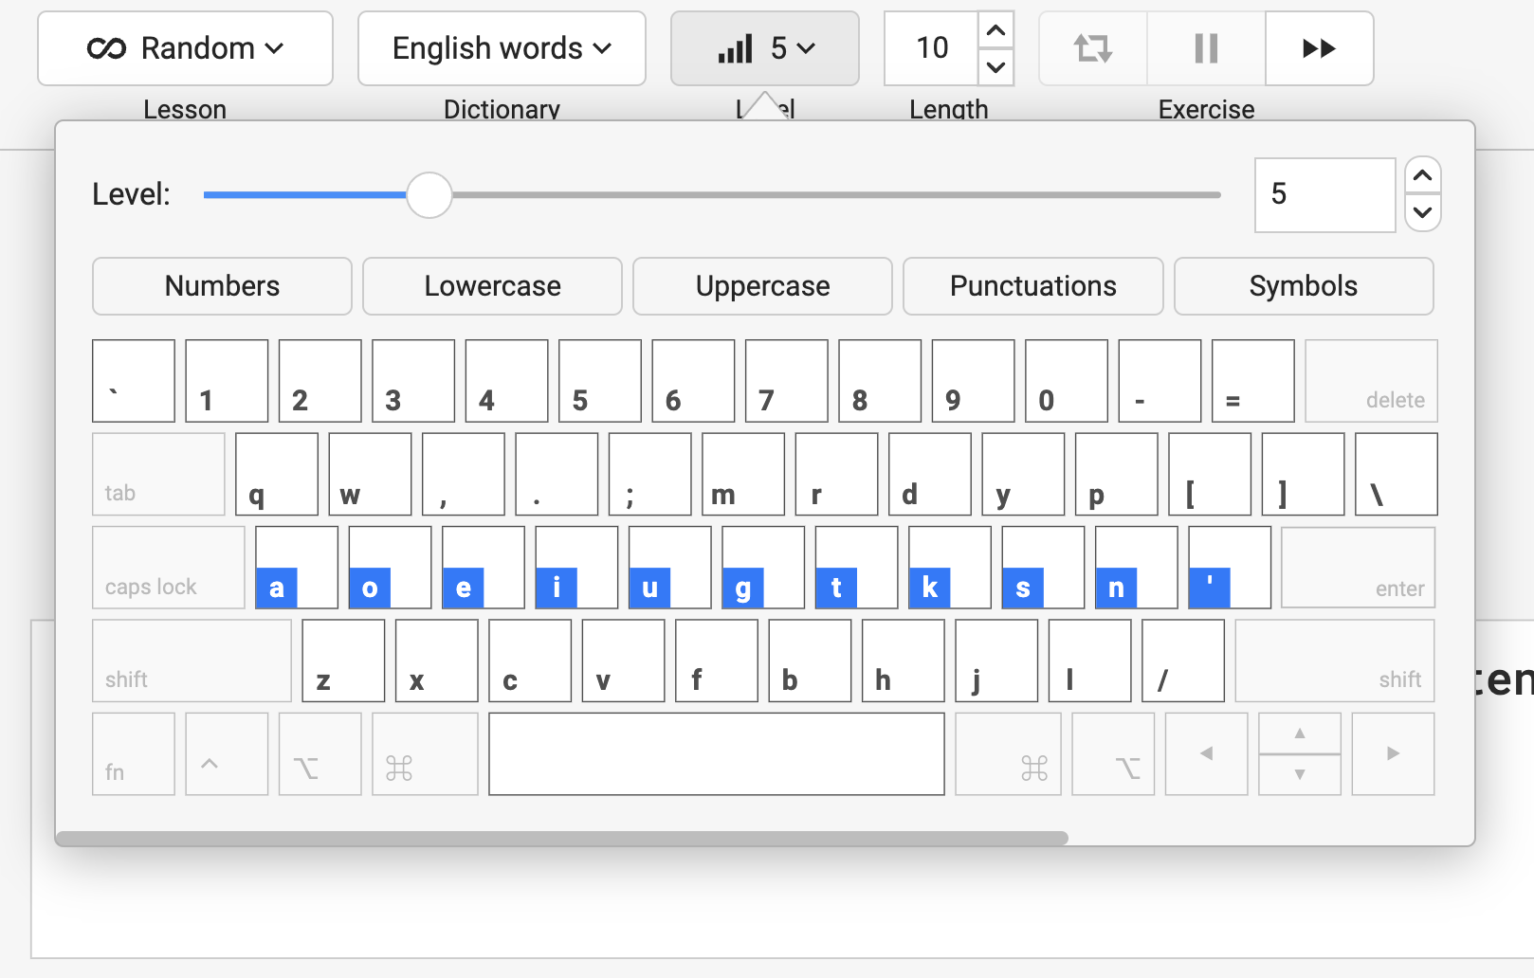Enable the 'q' key on keyboard
Image resolution: width=1534 pixels, height=978 pixels.
coord(276,475)
